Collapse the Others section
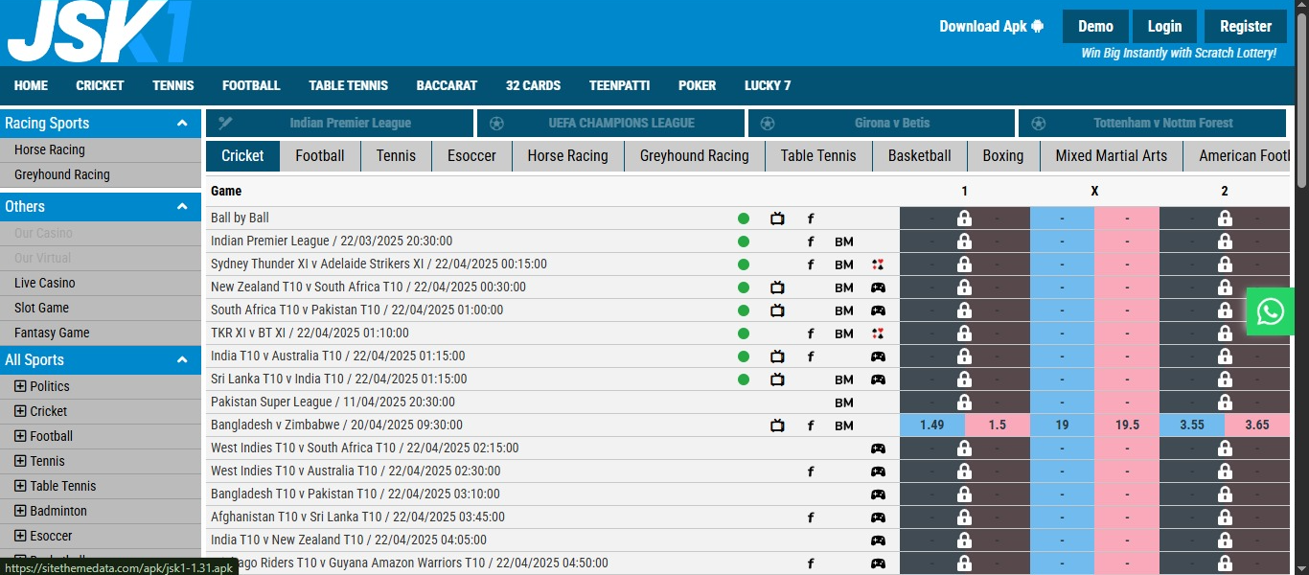 (182, 206)
